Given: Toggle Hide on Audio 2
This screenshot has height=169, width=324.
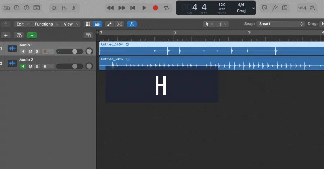Looking at the screenshot, I should click(23, 66).
